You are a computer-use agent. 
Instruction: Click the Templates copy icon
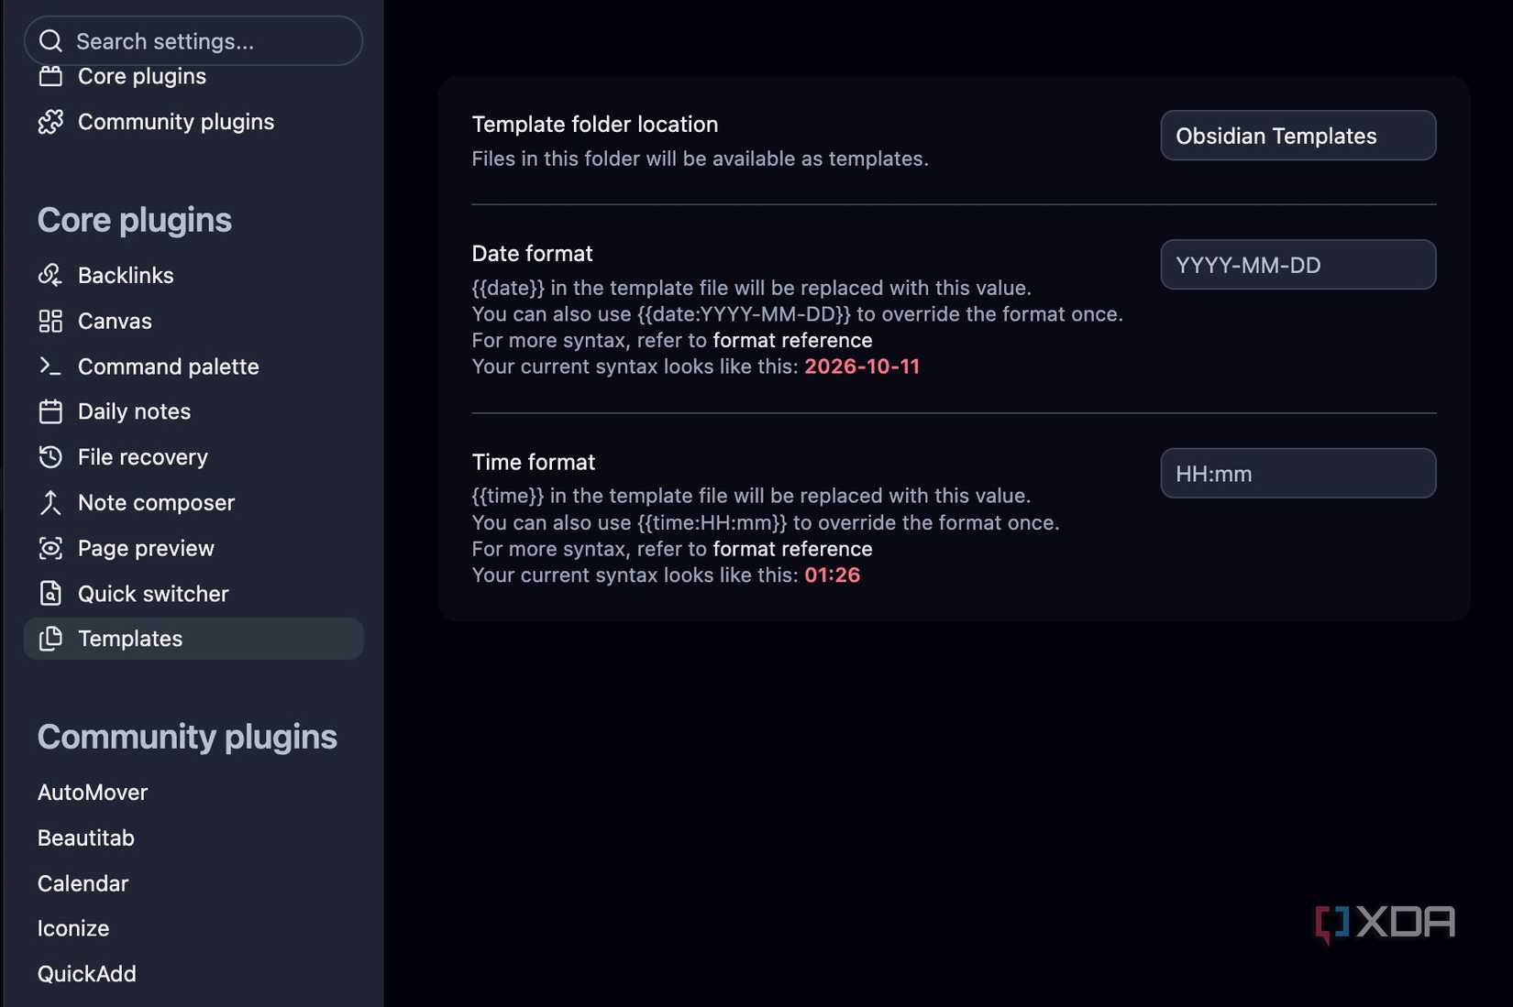point(50,639)
